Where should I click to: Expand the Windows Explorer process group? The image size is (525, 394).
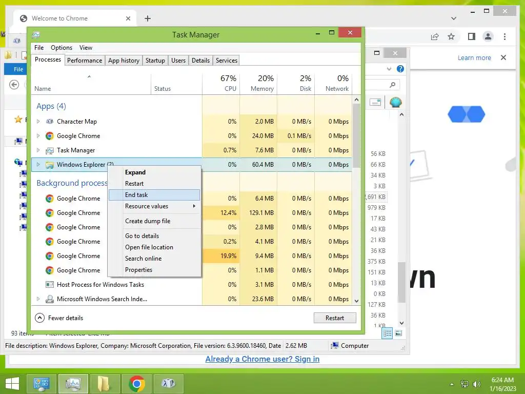tap(38, 165)
